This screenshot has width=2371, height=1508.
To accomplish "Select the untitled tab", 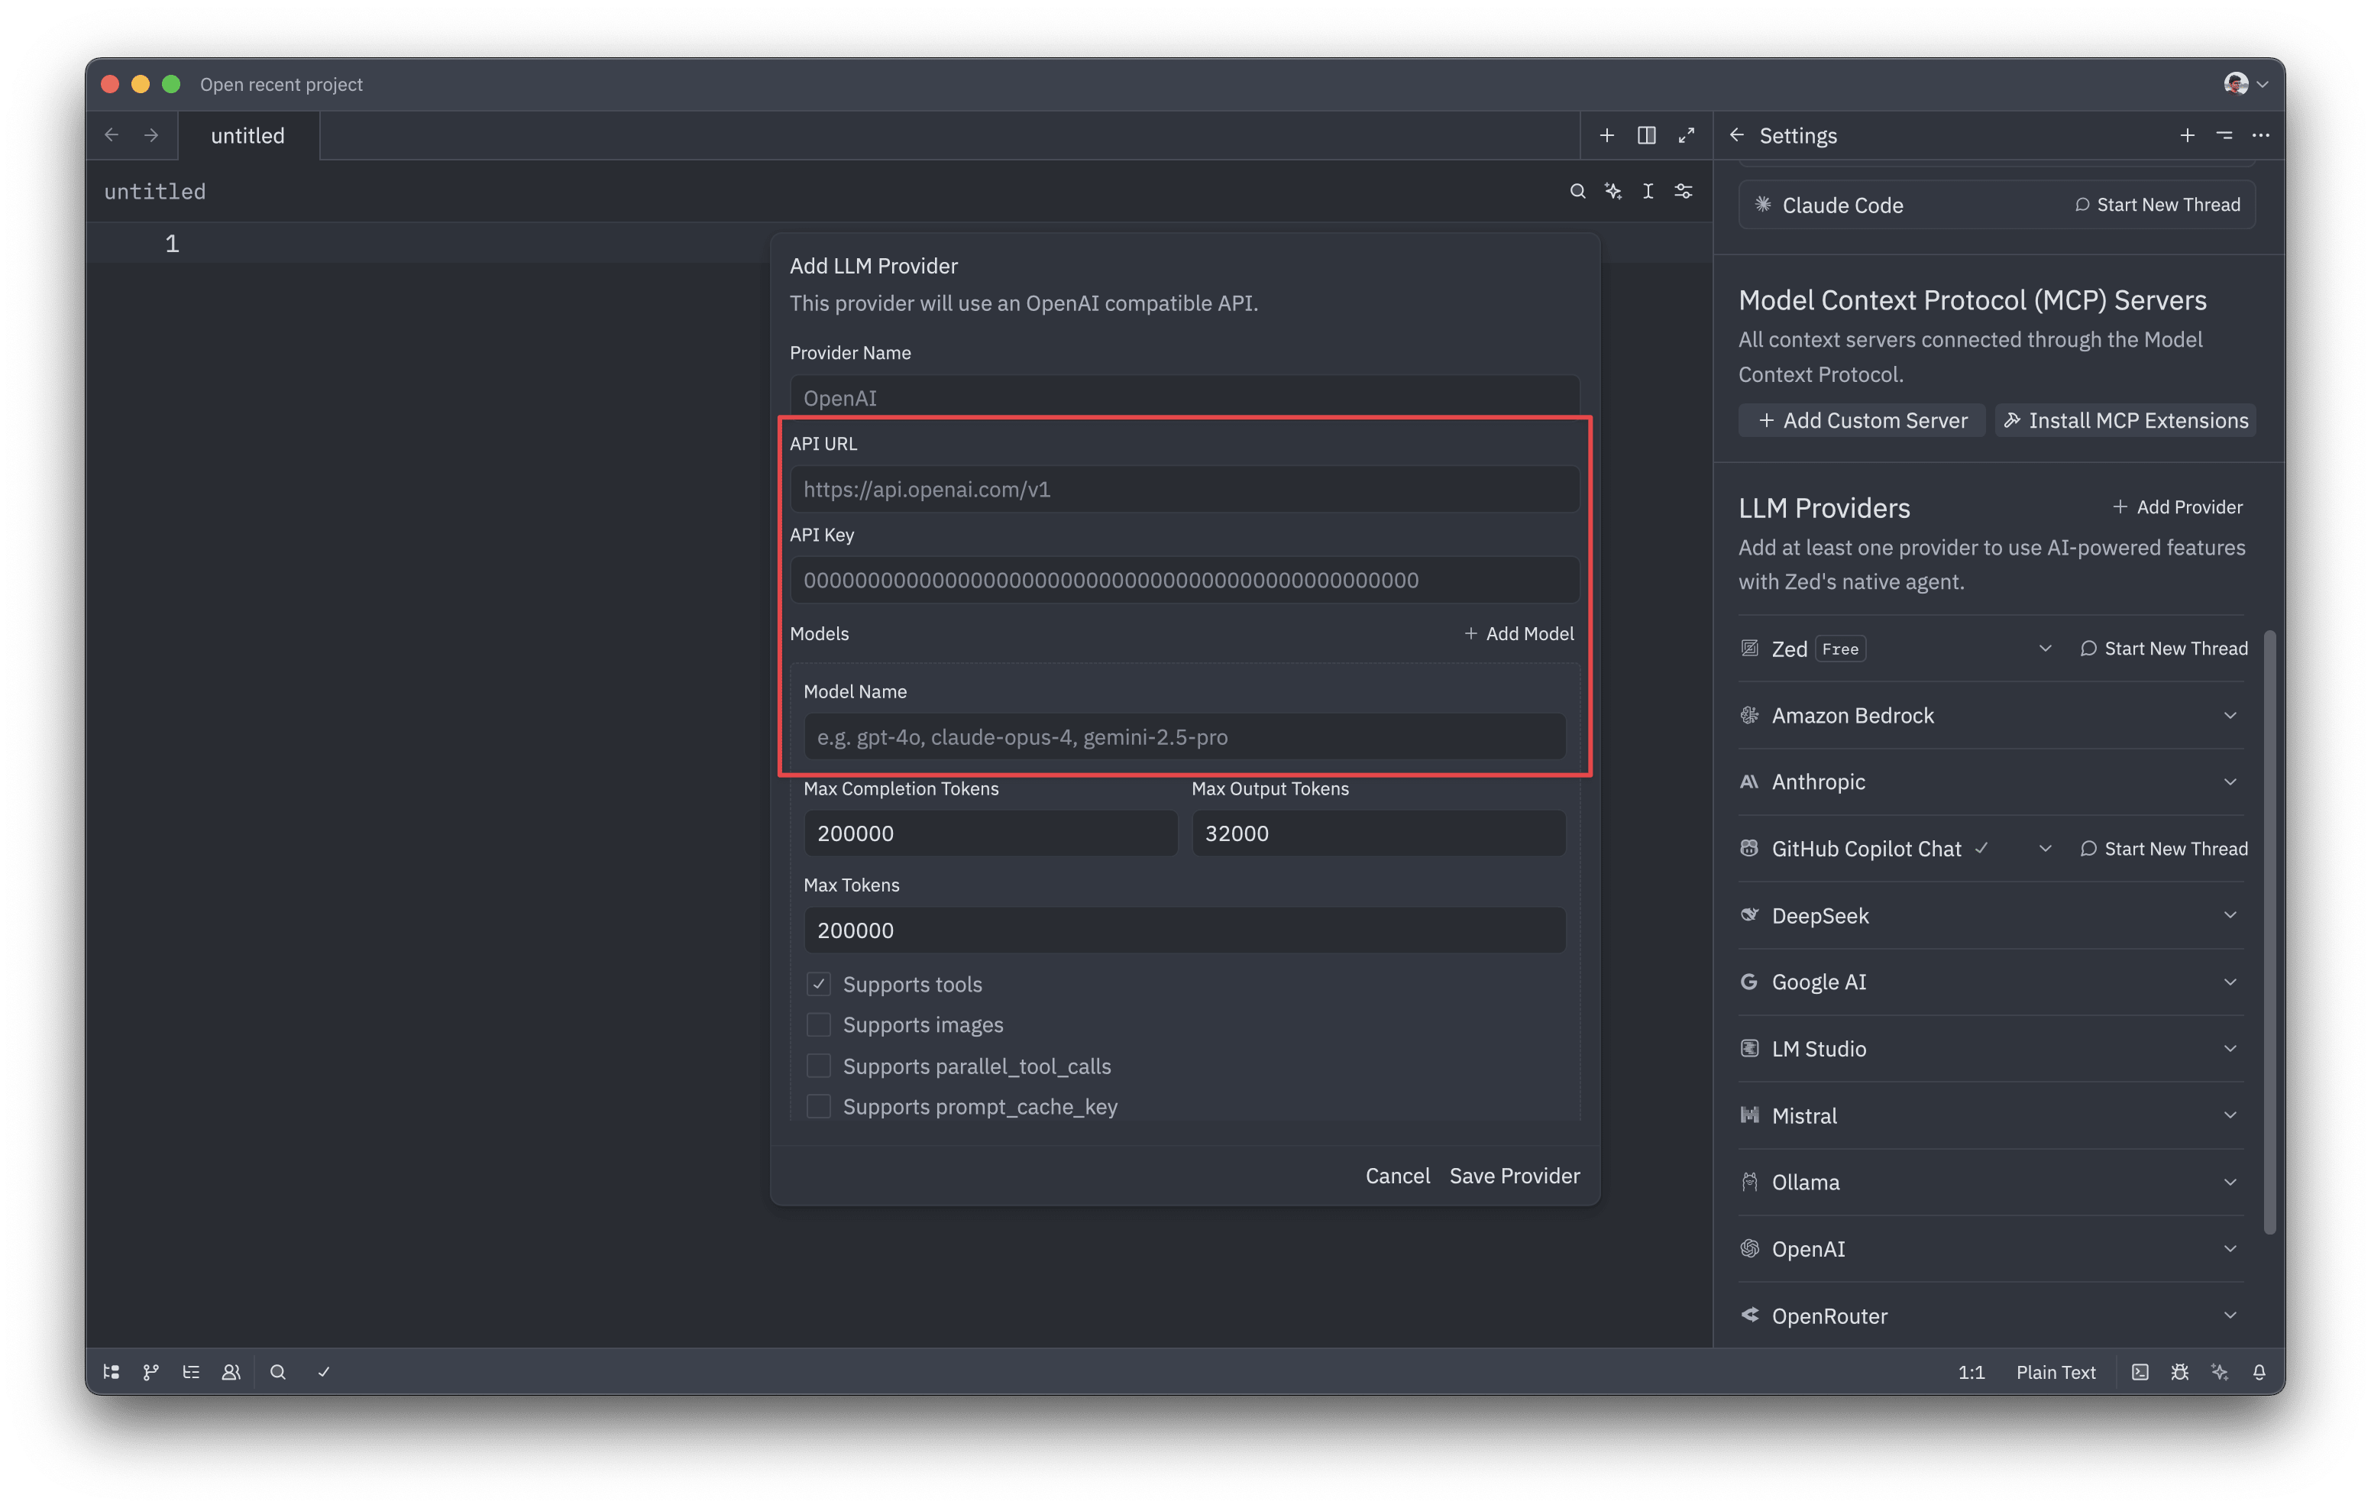I will click(247, 135).
